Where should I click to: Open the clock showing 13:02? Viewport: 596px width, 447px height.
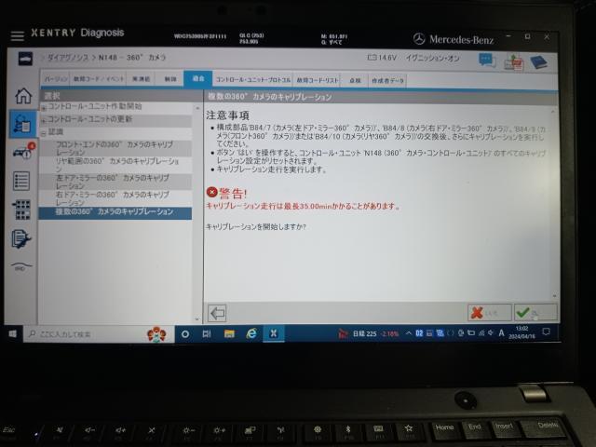(x=521, y=332)
